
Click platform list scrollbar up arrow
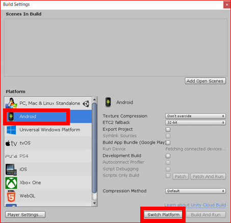click(x=94, y=99)
